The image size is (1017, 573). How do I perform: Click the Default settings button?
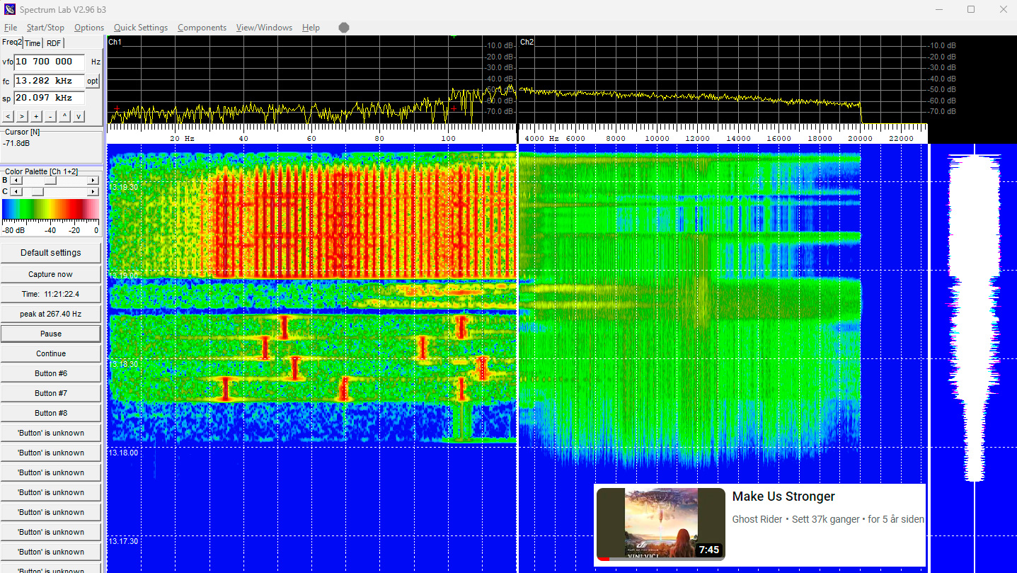pos(51,253)
